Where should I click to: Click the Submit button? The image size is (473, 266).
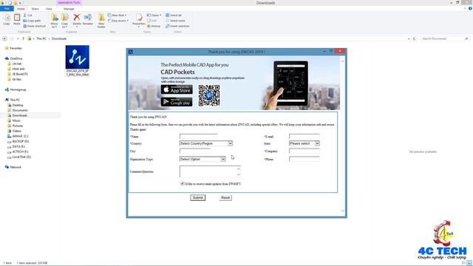tap(197, 197)
